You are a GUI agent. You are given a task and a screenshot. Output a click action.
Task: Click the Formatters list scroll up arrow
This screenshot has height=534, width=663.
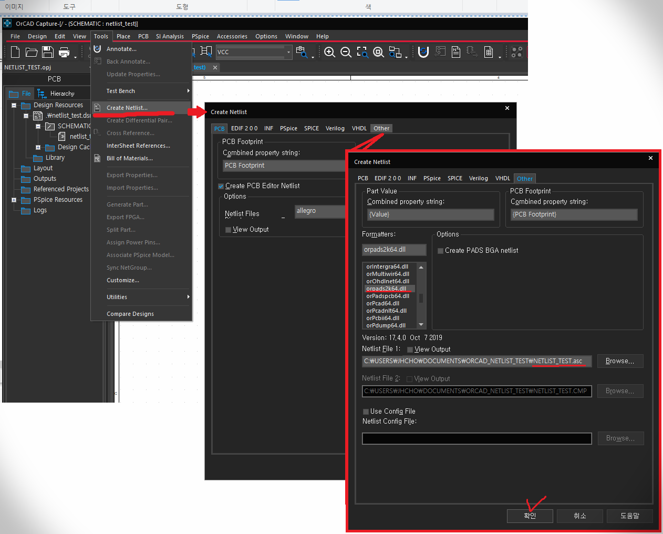421,267
